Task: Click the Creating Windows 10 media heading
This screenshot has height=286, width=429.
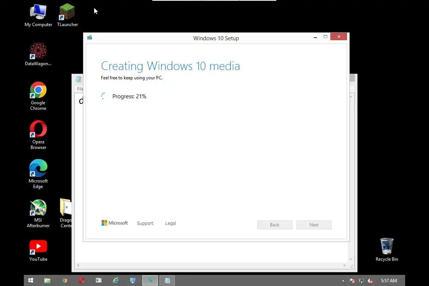Action: tap(171, 66)
